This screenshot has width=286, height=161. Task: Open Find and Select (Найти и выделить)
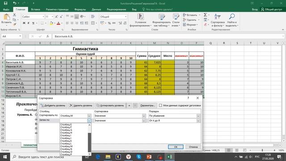pos(232,20)
